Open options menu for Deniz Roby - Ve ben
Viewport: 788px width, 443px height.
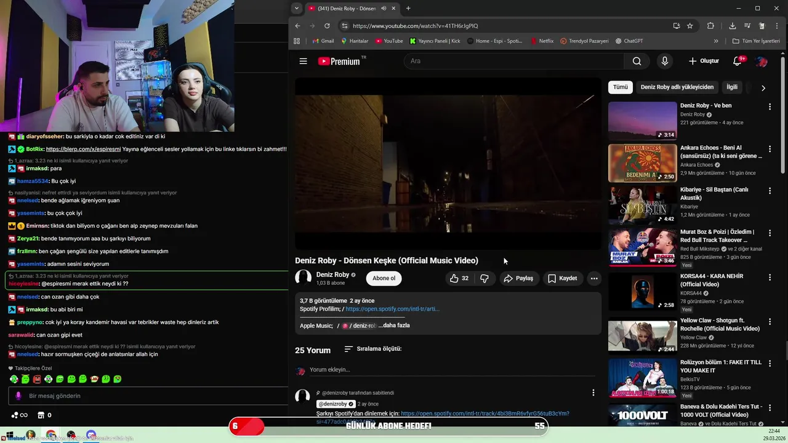click(x=770, y=106)
